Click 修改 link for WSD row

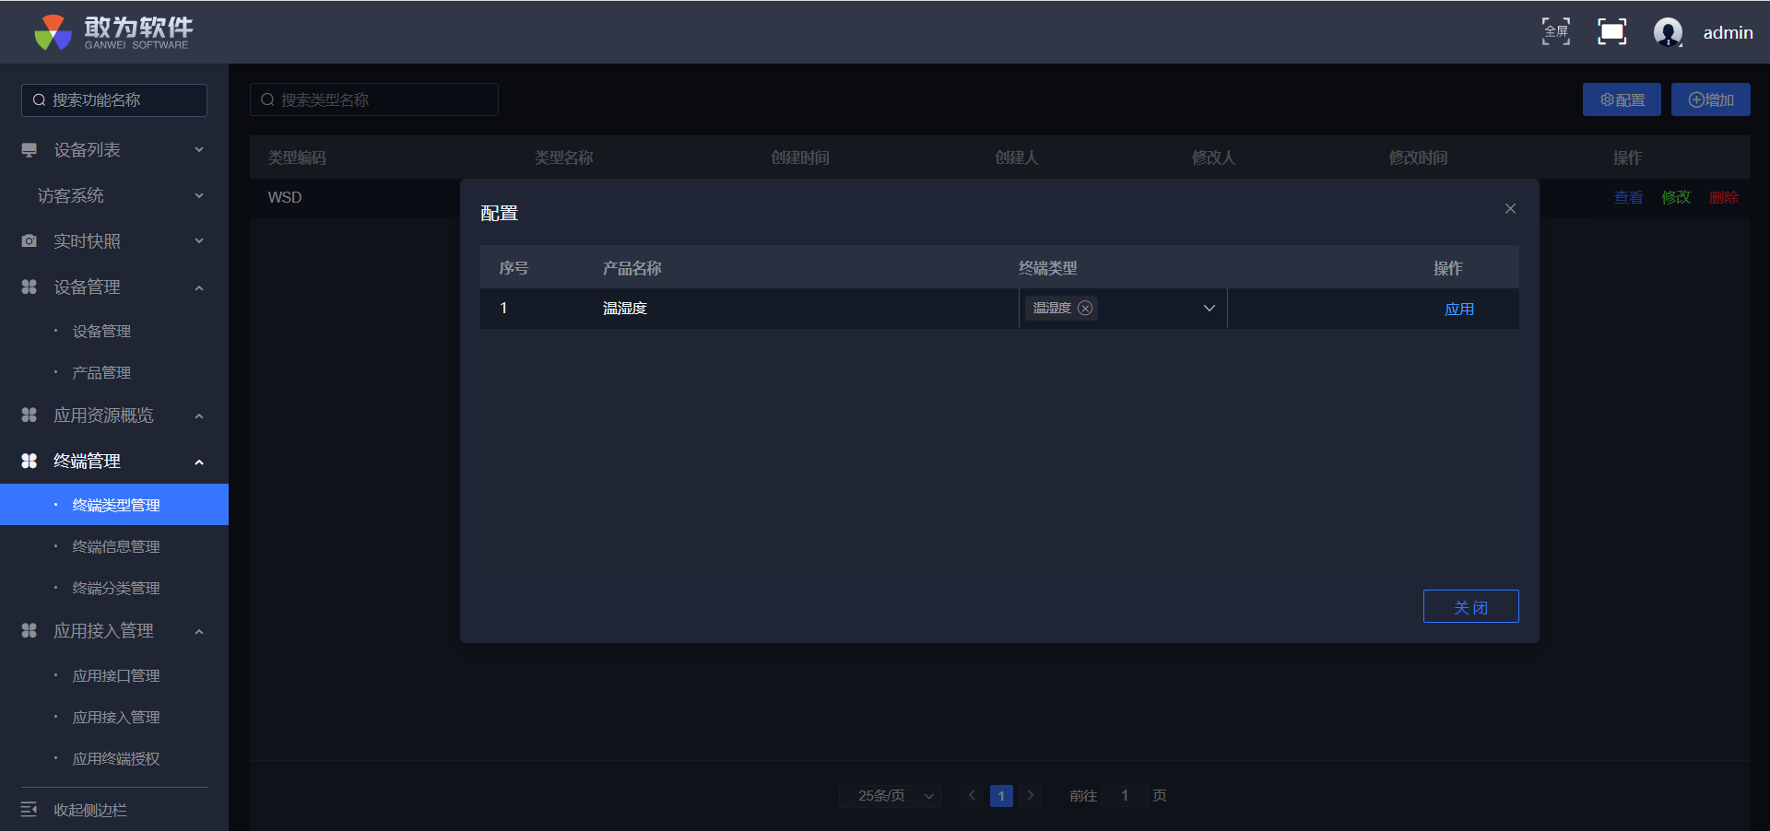point(1676,198)
